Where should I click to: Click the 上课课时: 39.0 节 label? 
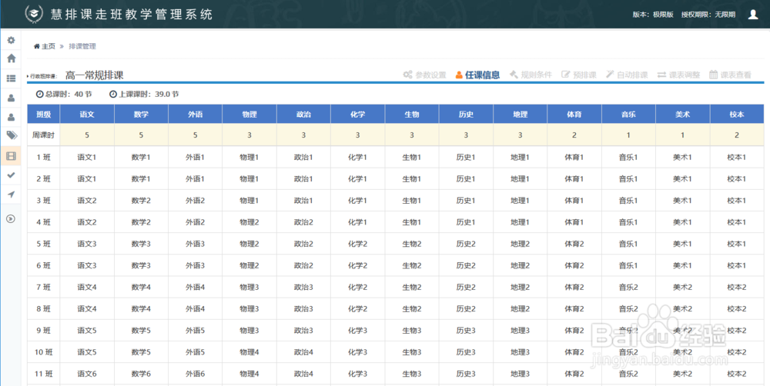point(144,94)
